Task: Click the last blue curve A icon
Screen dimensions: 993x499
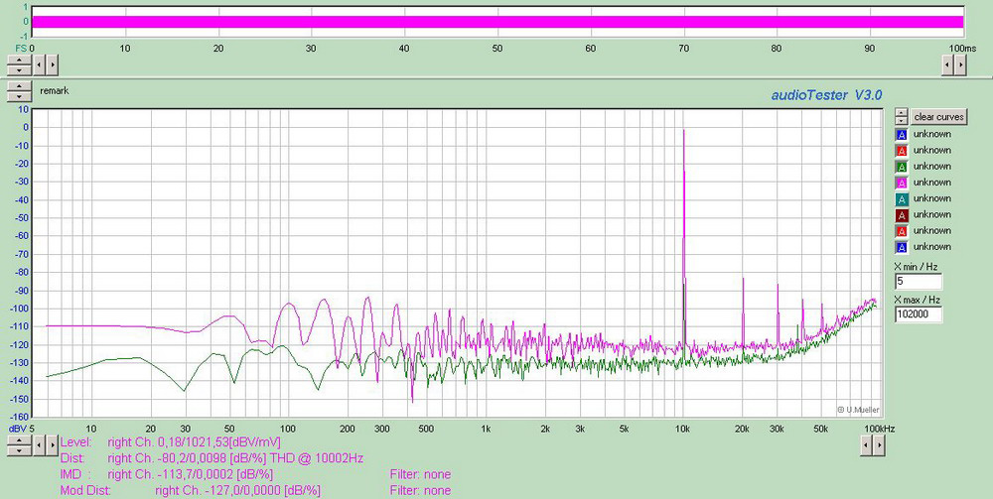Action: 902,246
